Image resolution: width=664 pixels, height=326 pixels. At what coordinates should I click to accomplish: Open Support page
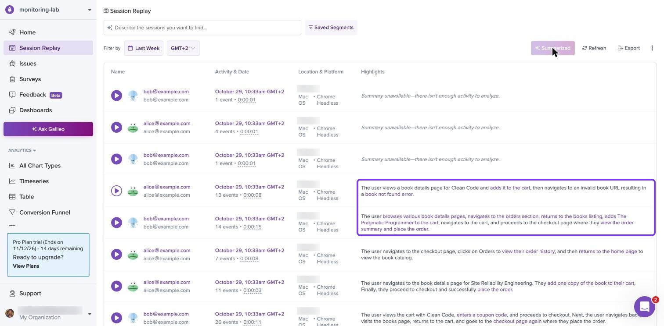pos(48,294)
